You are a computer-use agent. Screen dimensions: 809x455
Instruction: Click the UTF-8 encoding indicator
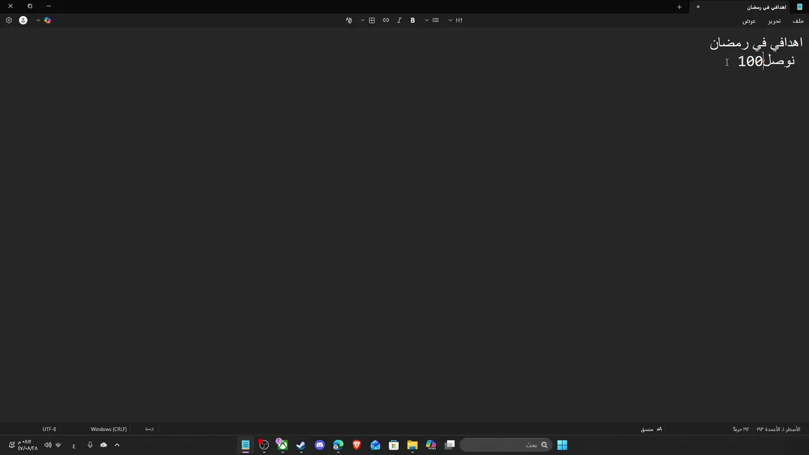click(x=49, y=429)
